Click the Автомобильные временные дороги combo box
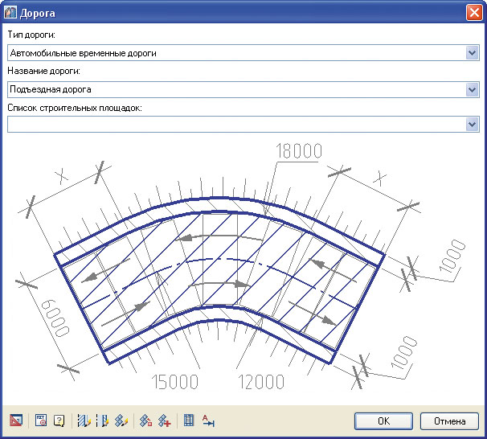Image resolution: width=487 pixels, height=439 pixels. [x=243, y=53]
